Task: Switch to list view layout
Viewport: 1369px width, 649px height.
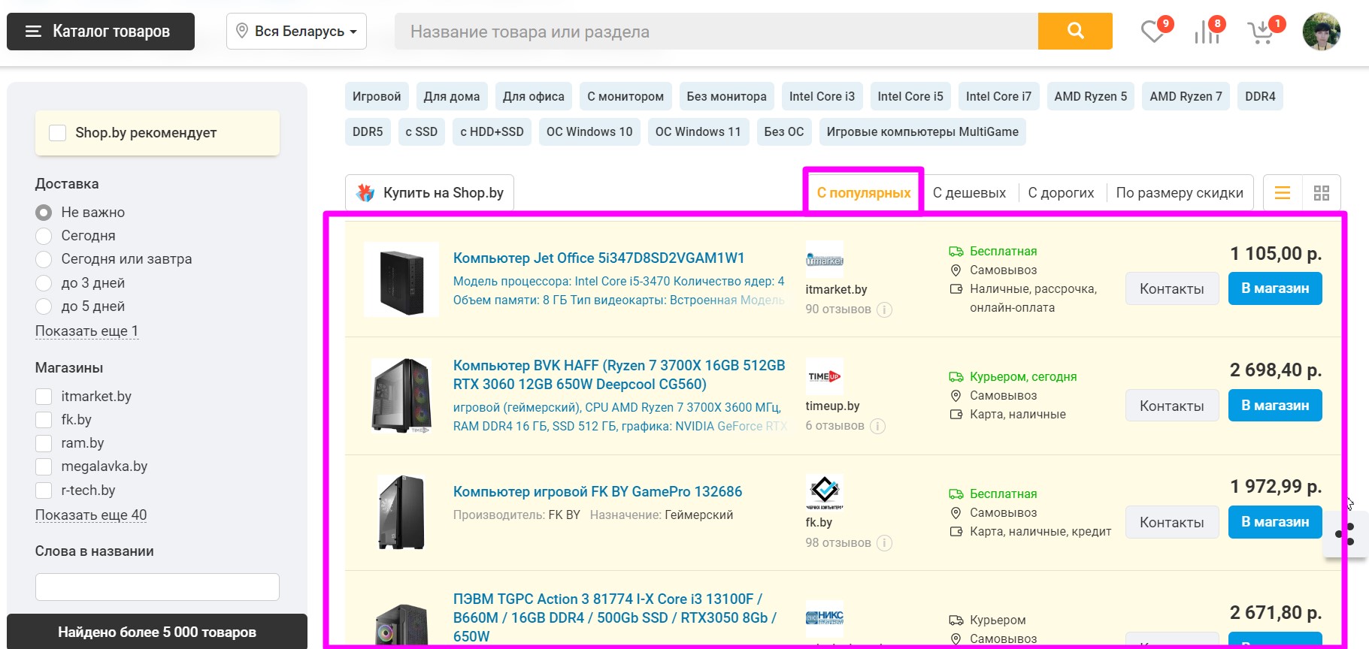Action: (x=1283, y=193)
